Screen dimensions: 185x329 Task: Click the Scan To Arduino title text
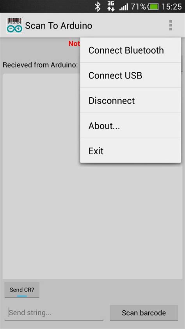(59, 26)
